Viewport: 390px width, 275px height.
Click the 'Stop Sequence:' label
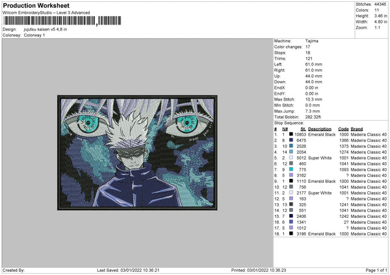[289, 123]
